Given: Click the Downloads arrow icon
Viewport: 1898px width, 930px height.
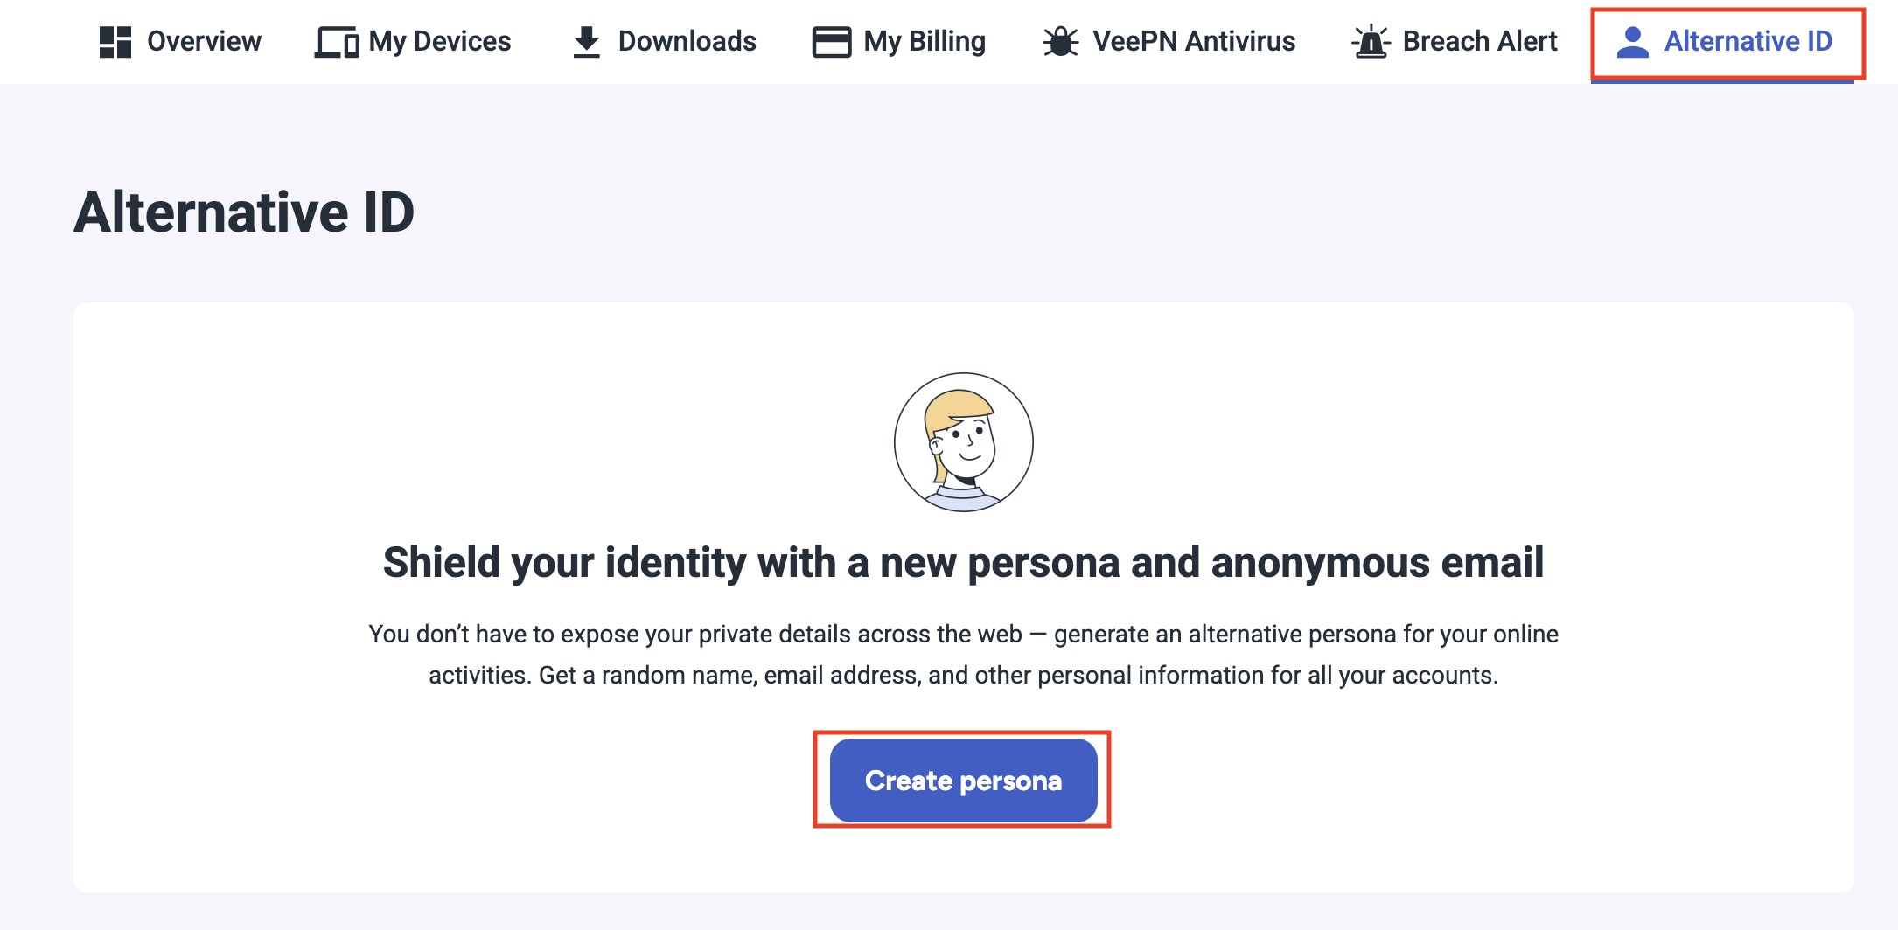Looking at the screenshot, I should (586, 42).
